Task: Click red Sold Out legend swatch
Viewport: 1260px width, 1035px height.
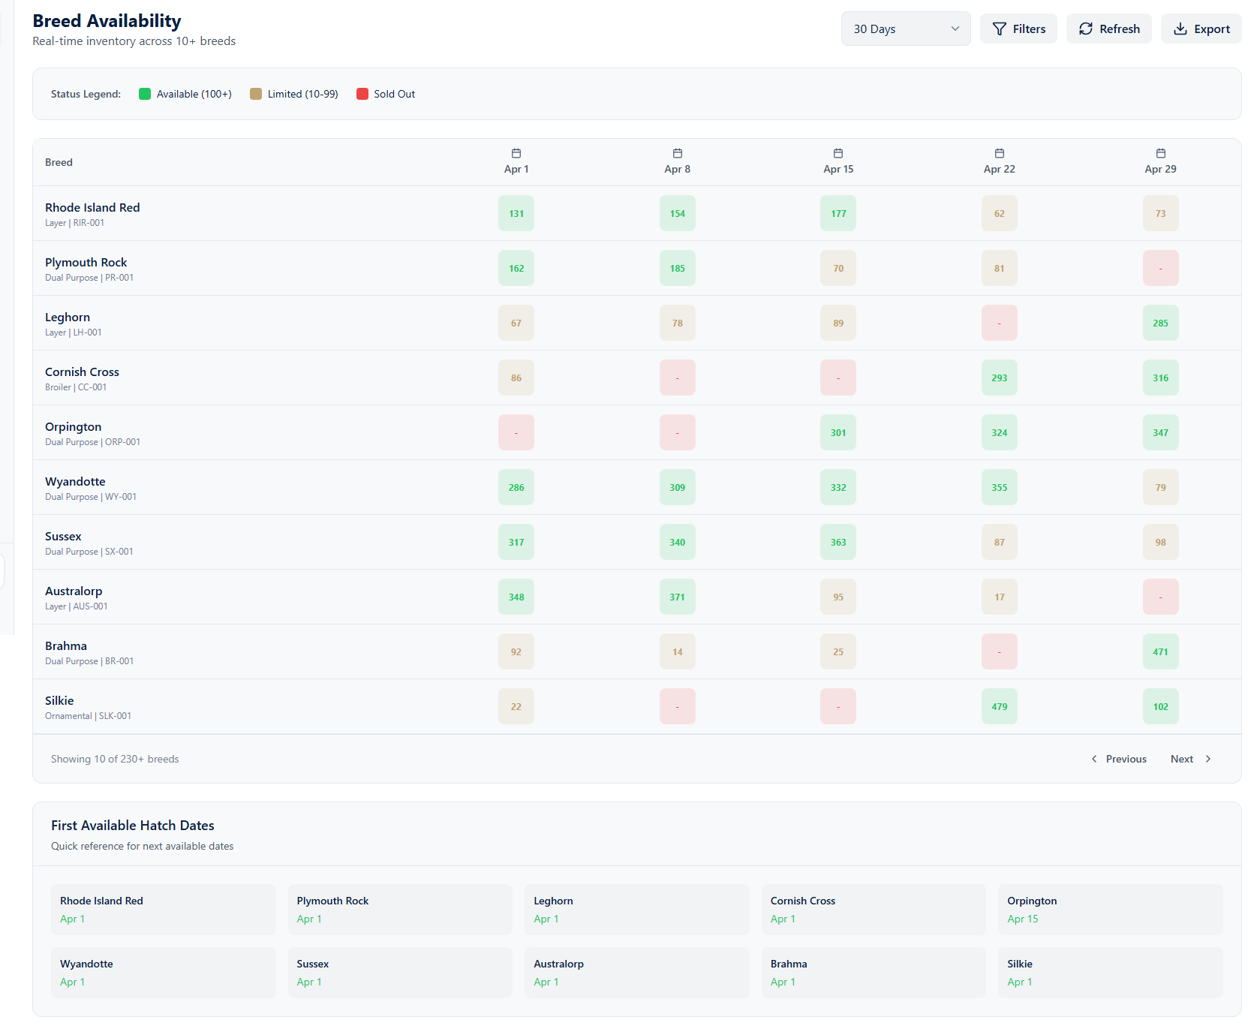Action: point(362,94)
